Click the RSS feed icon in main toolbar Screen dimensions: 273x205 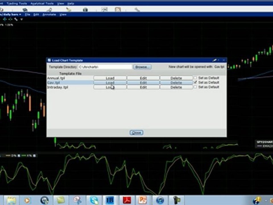[x=118, y=10]
